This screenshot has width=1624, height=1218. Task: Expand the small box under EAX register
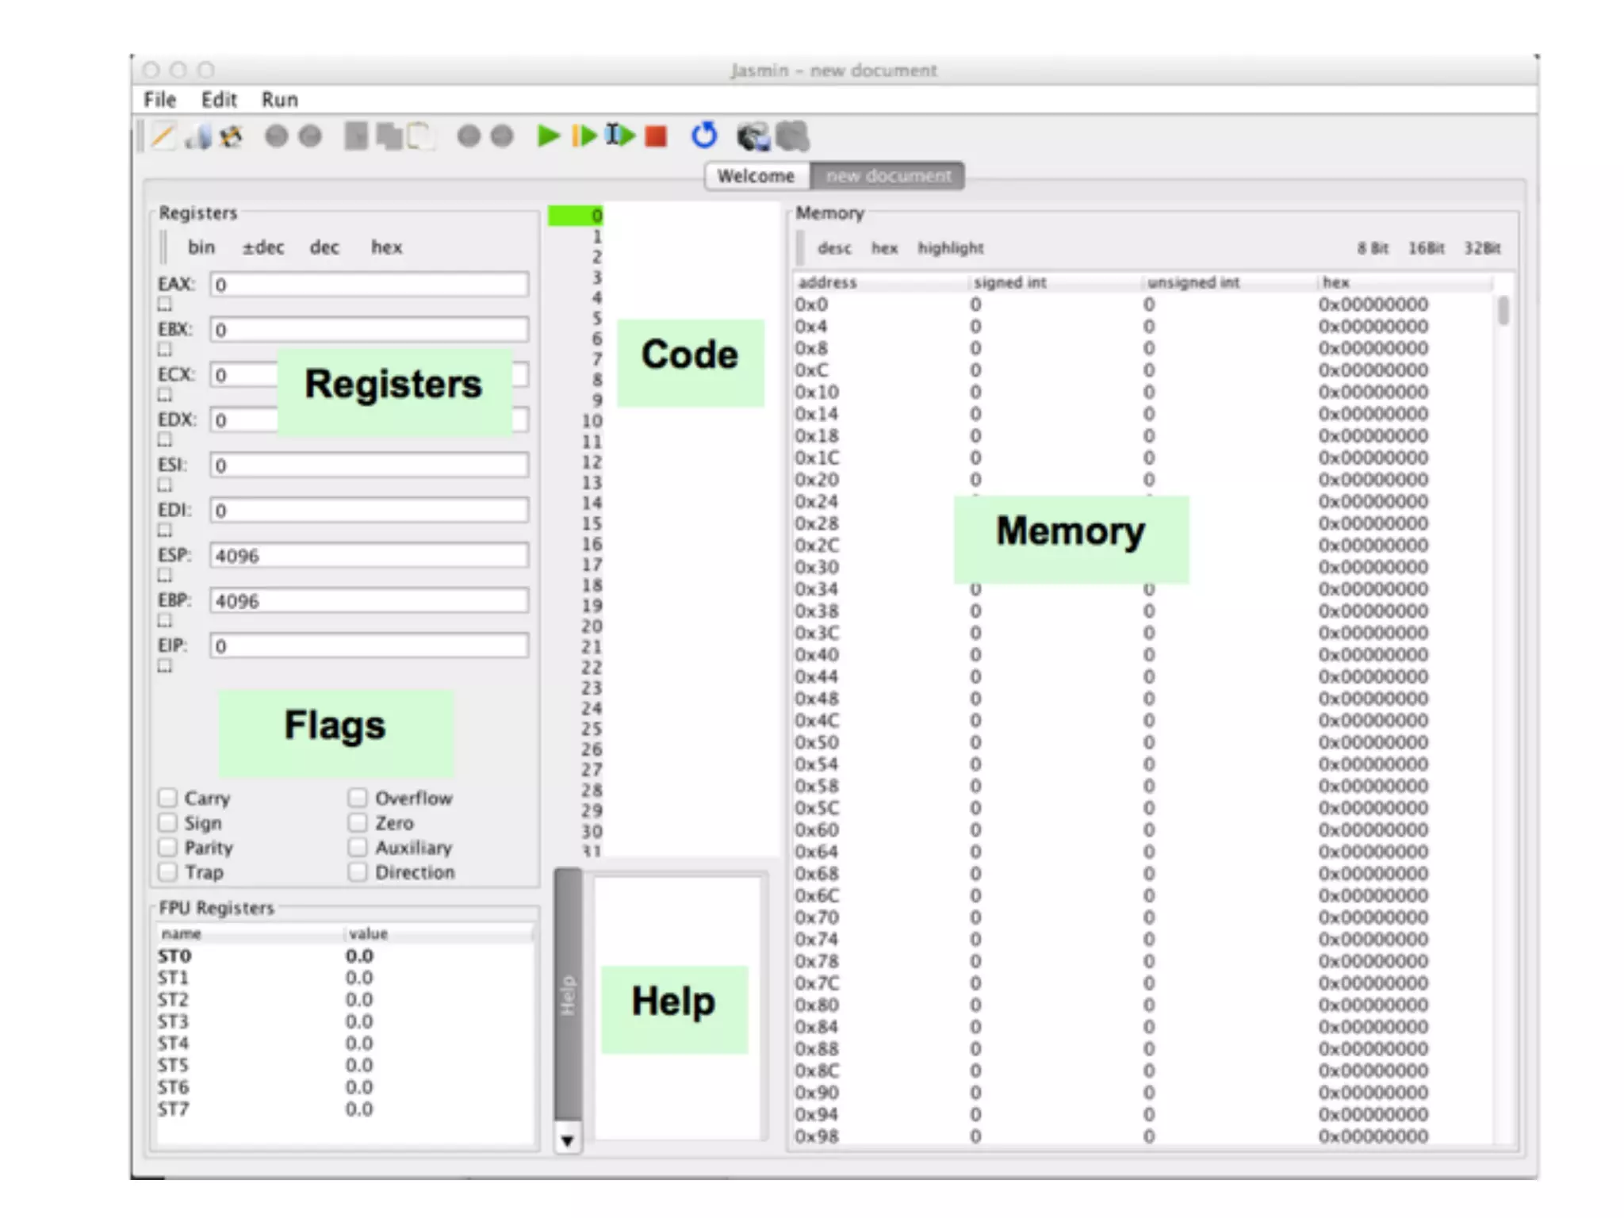point(165,304)
